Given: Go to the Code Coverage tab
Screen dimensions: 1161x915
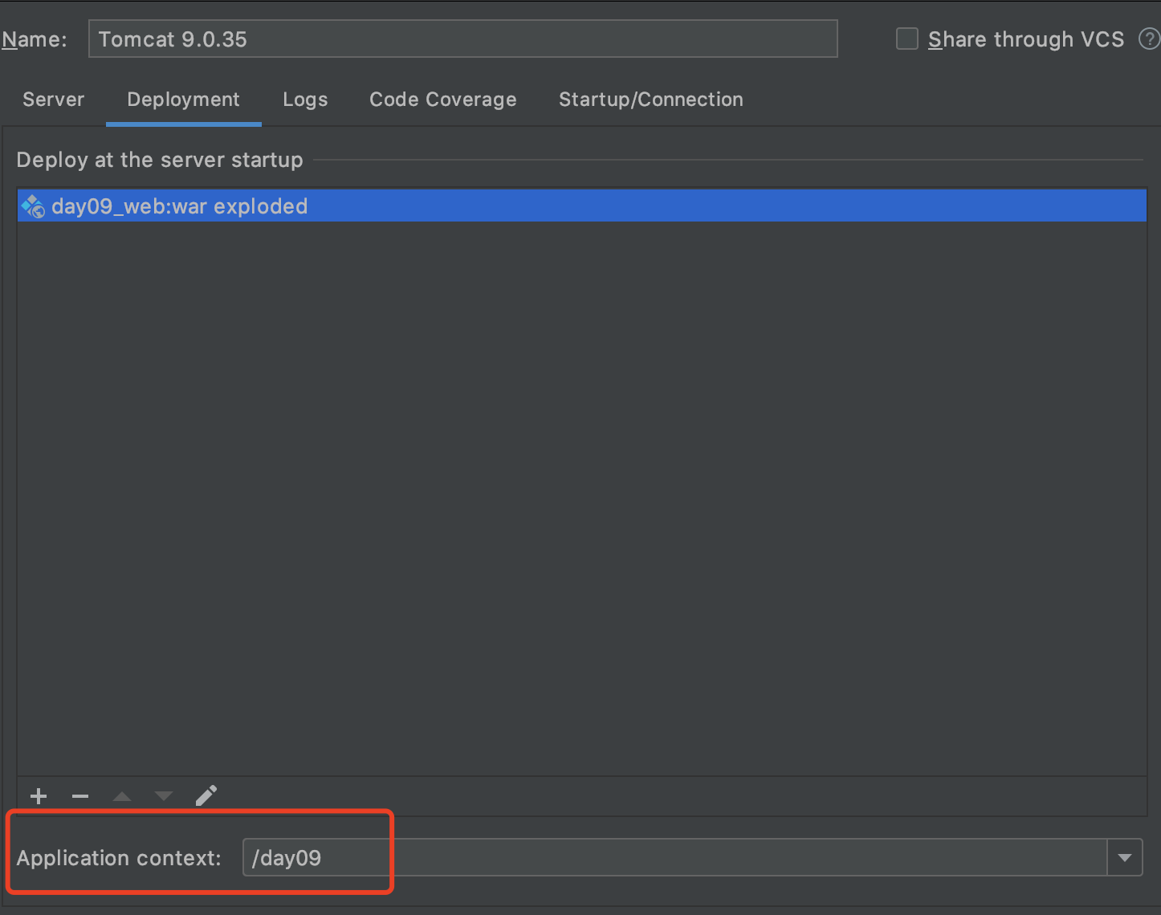Looking at the screenshot, I should pyautogui.click(x=443, y=100).
